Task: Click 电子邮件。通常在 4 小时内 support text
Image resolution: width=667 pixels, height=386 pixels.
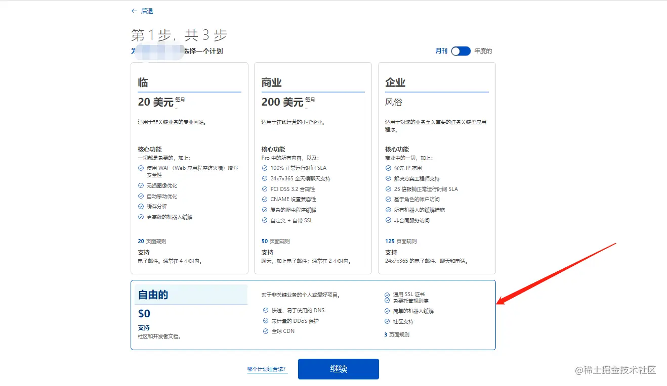Action: click(x=170, y=261)
